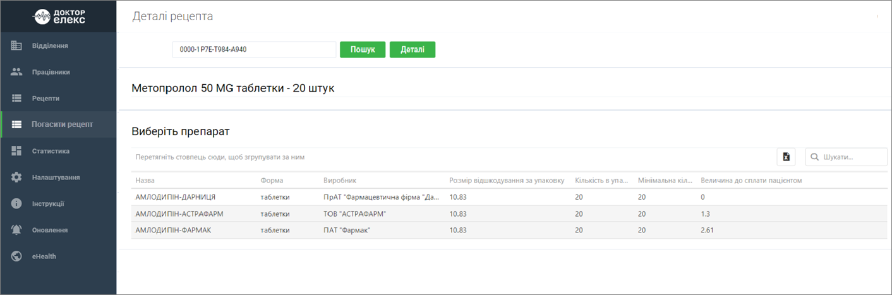Click the Налаштування gear icon

pos(17,178)
